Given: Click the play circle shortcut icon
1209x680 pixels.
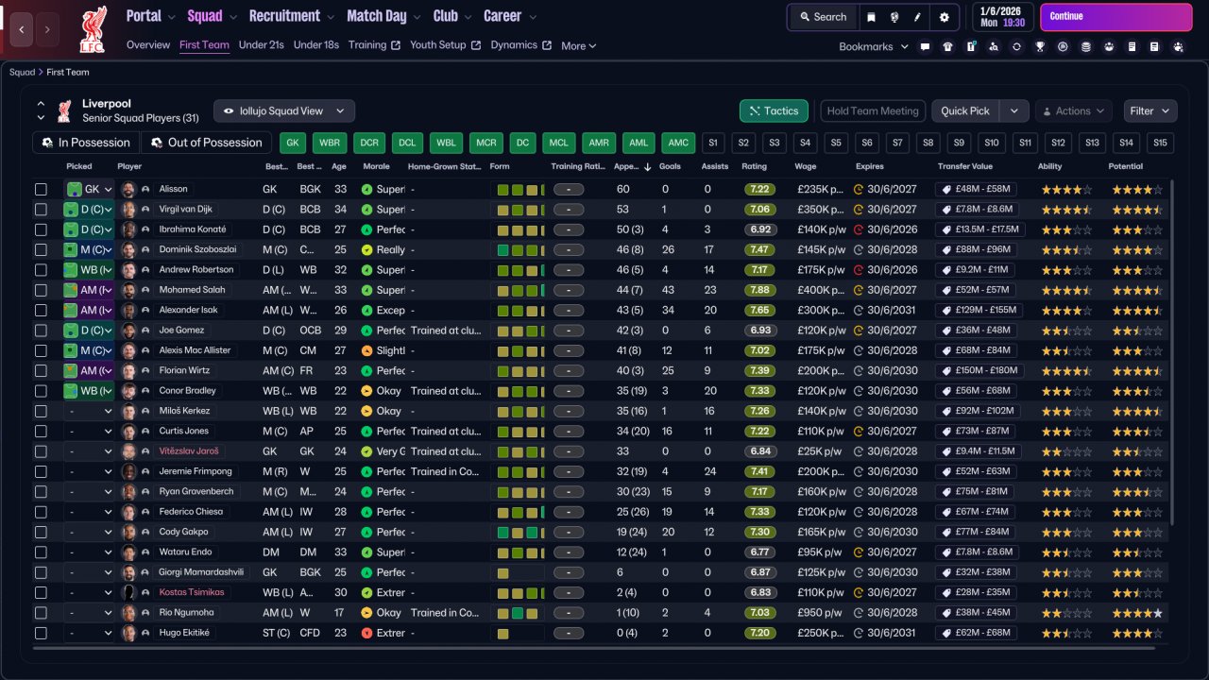Looking at the screenshot, I should pos(1063,46).
